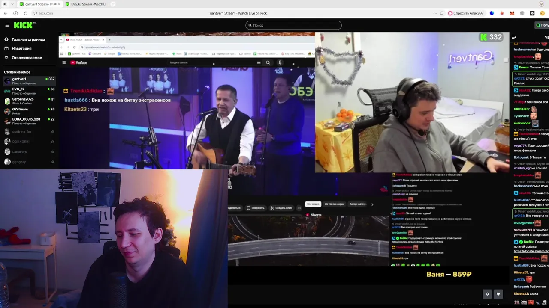Select gantver1 channel in followed list
549x308 pixels.
pos(29,80)
